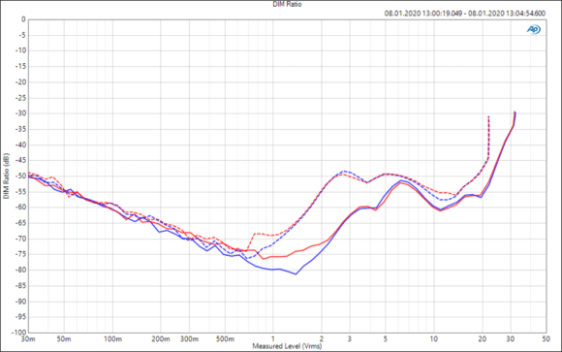
Task: Click the measurement timestamp text
Action: 465,14
